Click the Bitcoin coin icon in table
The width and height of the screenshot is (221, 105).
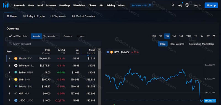16,59
